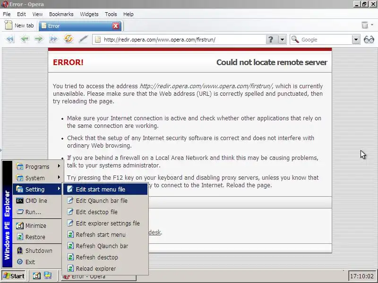Image resolution: width=378 pixels, height=283 pixels.
Task: Open the address bar history dropdown
Action: tap(282, 40)
